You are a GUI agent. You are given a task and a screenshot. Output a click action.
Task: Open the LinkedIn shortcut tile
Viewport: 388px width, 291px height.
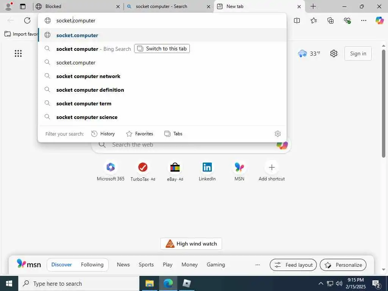[207, 171]
